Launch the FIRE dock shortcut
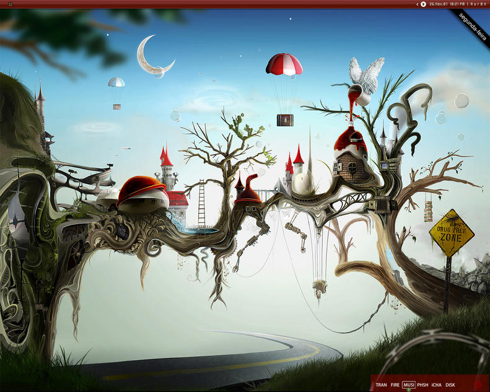 (x=395, y=385)
